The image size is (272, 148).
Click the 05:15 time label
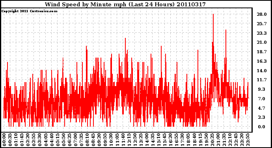click(x=58, y=140)
